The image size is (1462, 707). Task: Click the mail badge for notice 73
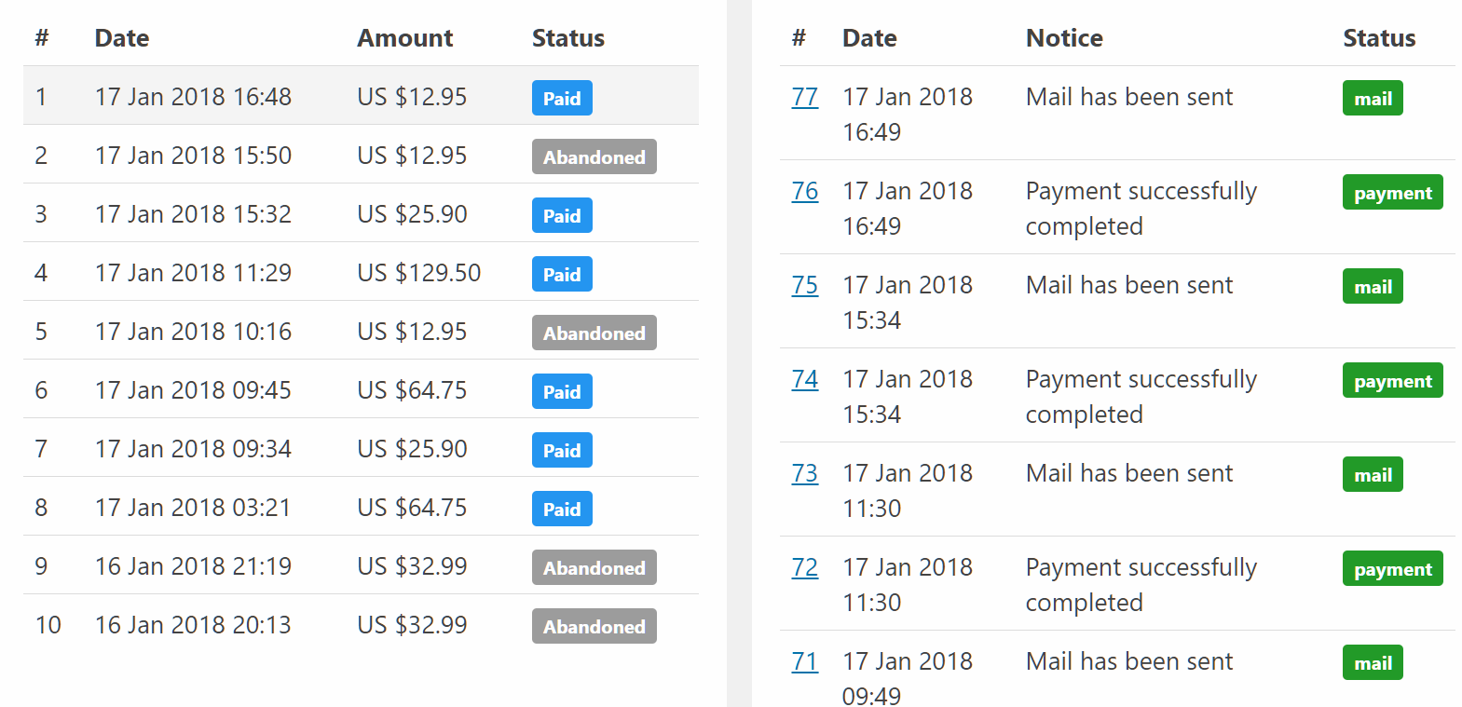point(1373,474)
